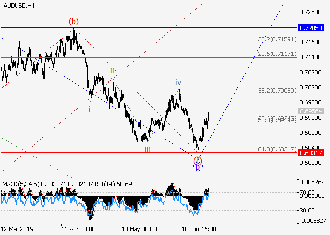
Task: Click the 12 Mar 2019 date label
Action: pos(18,229)
